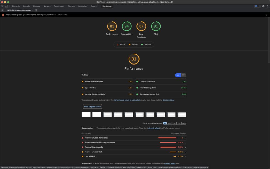Open the See calculator link
The height and width of the screenshot is (169, 270).
[168, 100]
